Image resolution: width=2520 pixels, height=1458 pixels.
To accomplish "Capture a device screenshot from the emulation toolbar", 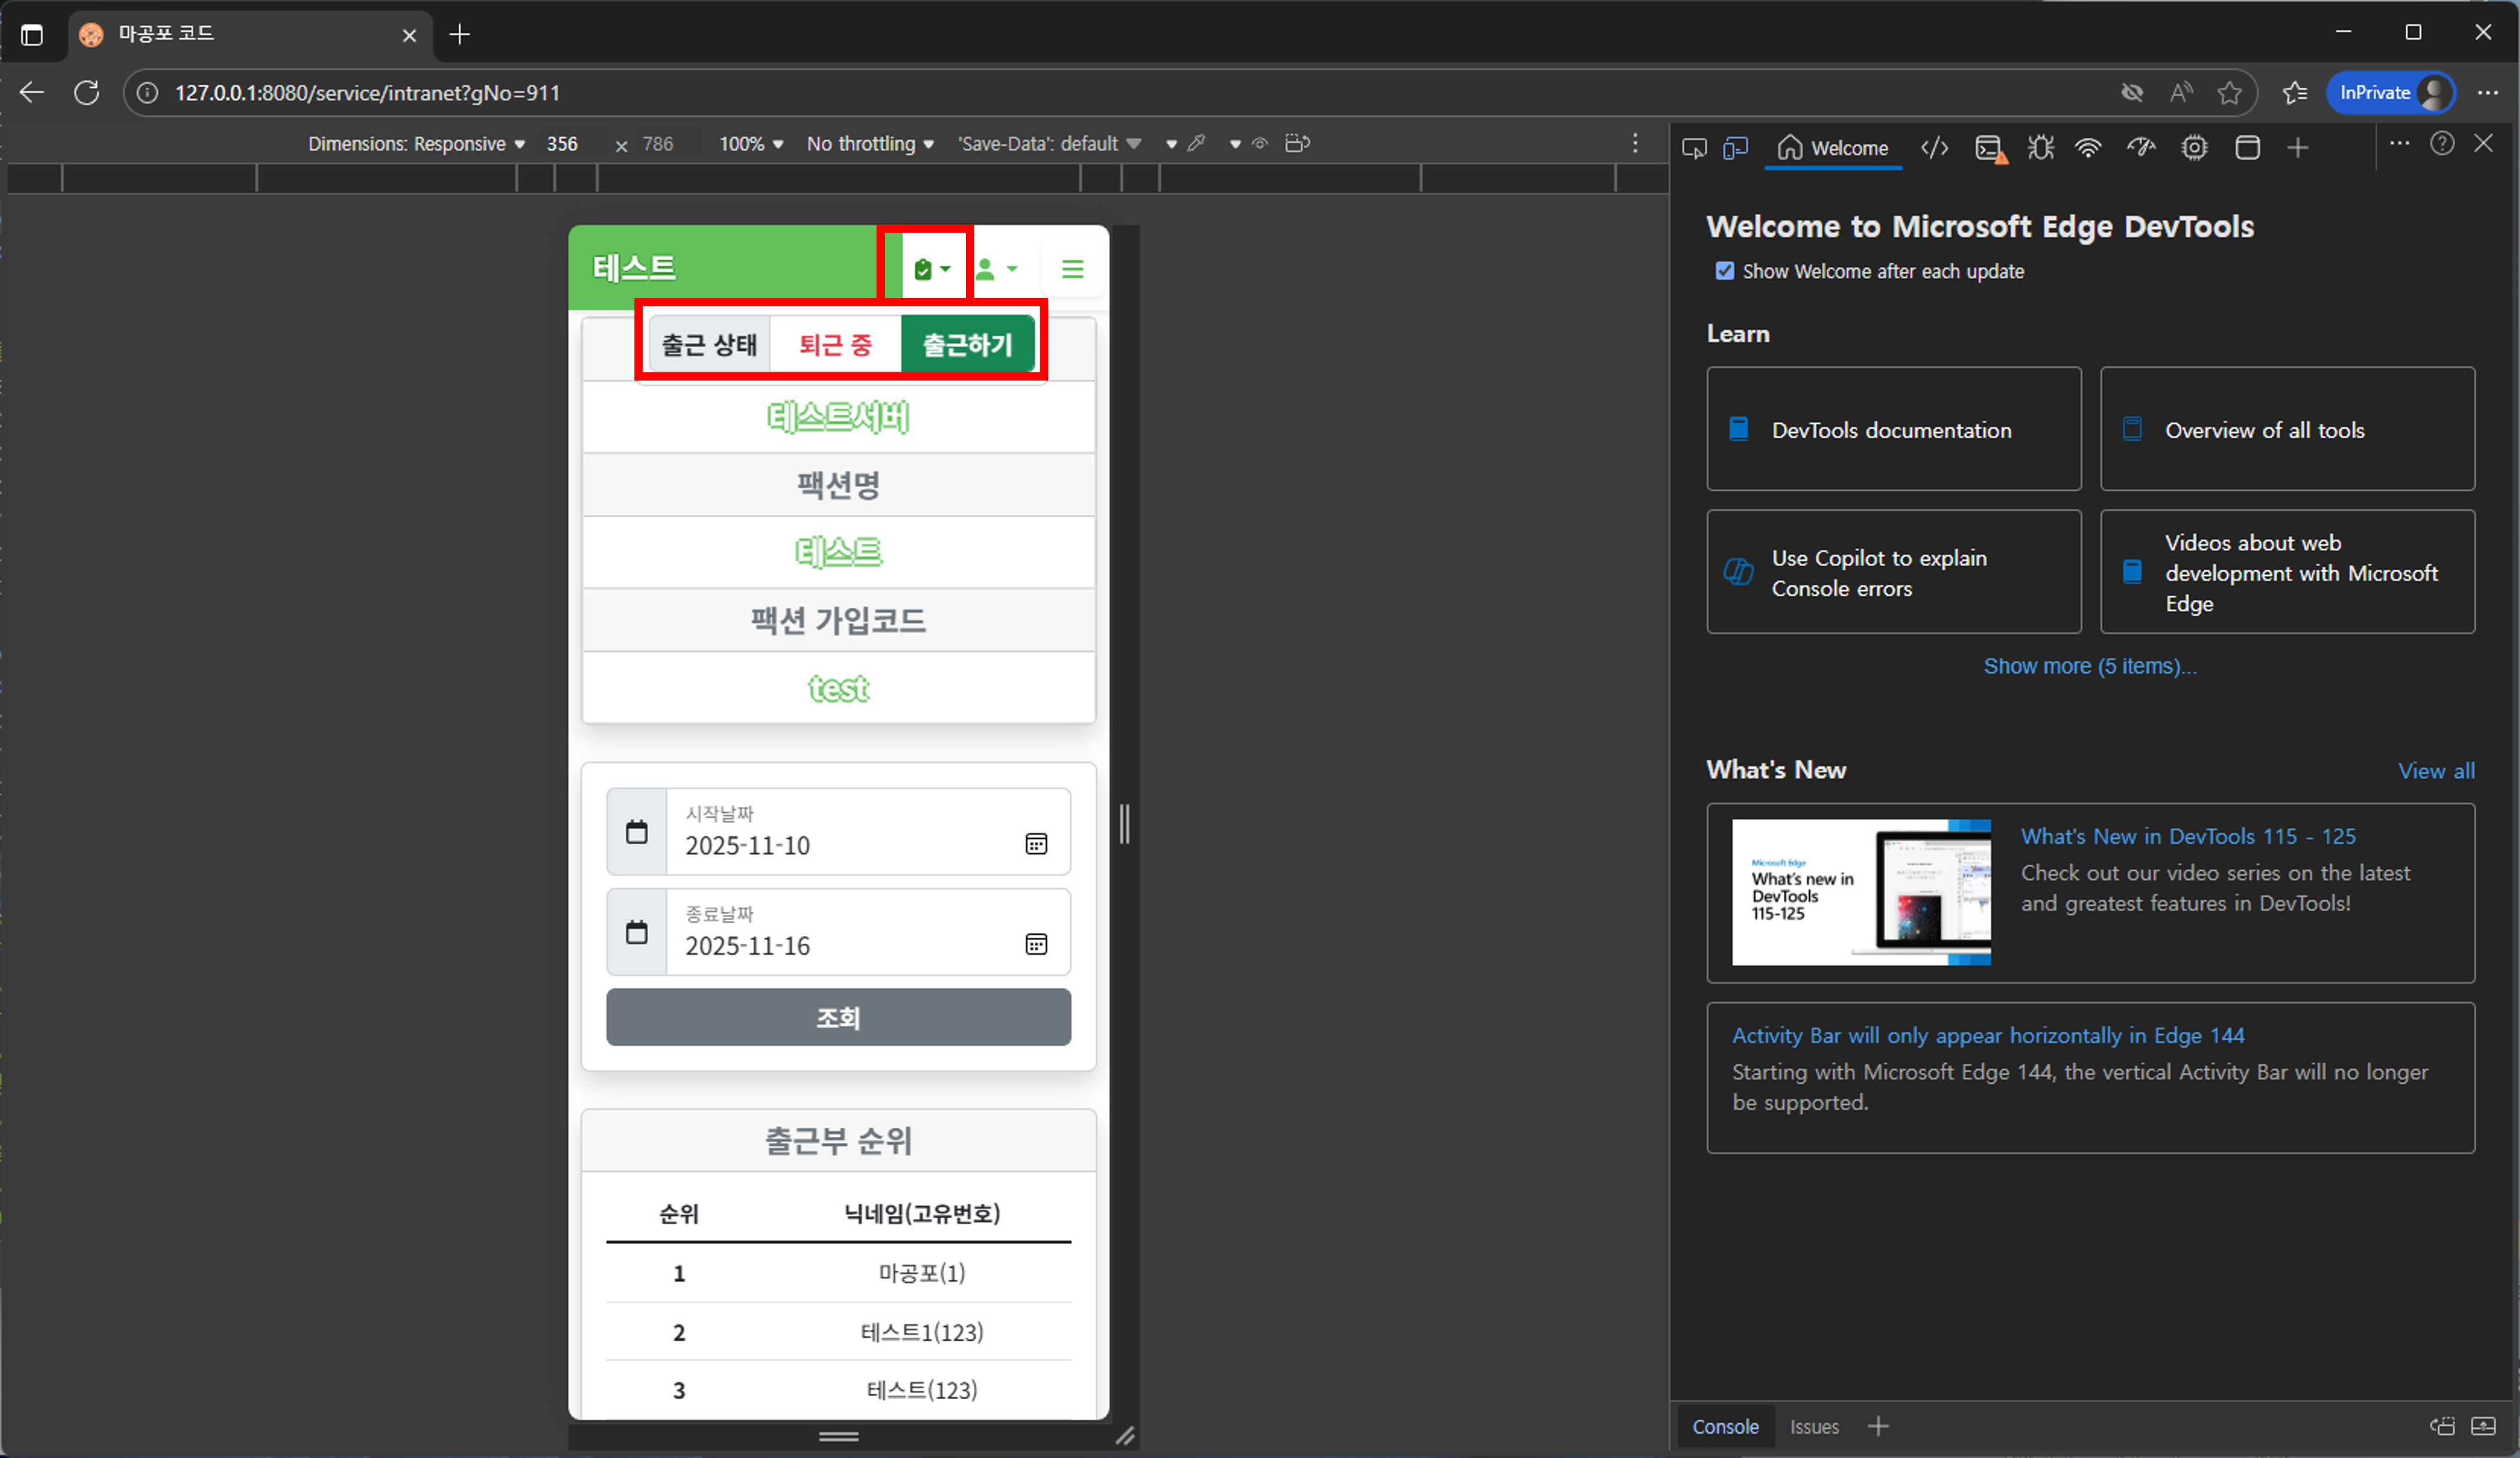I will click(x=1297, y=143).
